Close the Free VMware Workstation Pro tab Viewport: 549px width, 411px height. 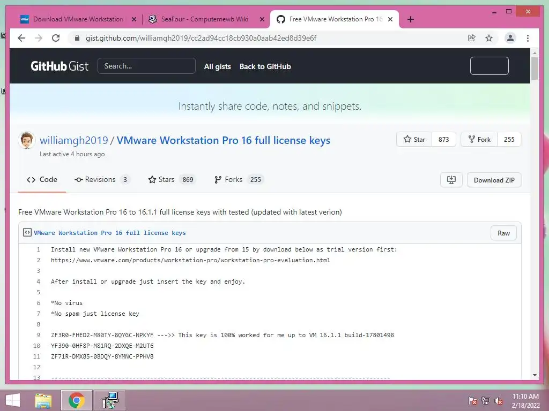[390, 19]
